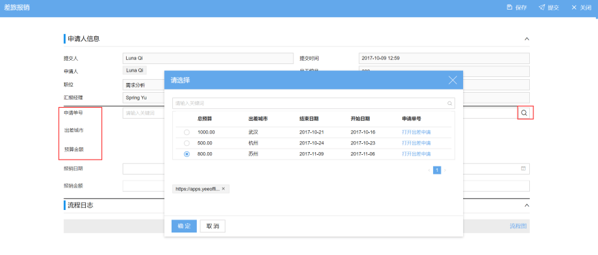Click the 提交时间 field 2017-10-09 12:59
The height and width of the screenshot is (255, 598).
point(444,59)
